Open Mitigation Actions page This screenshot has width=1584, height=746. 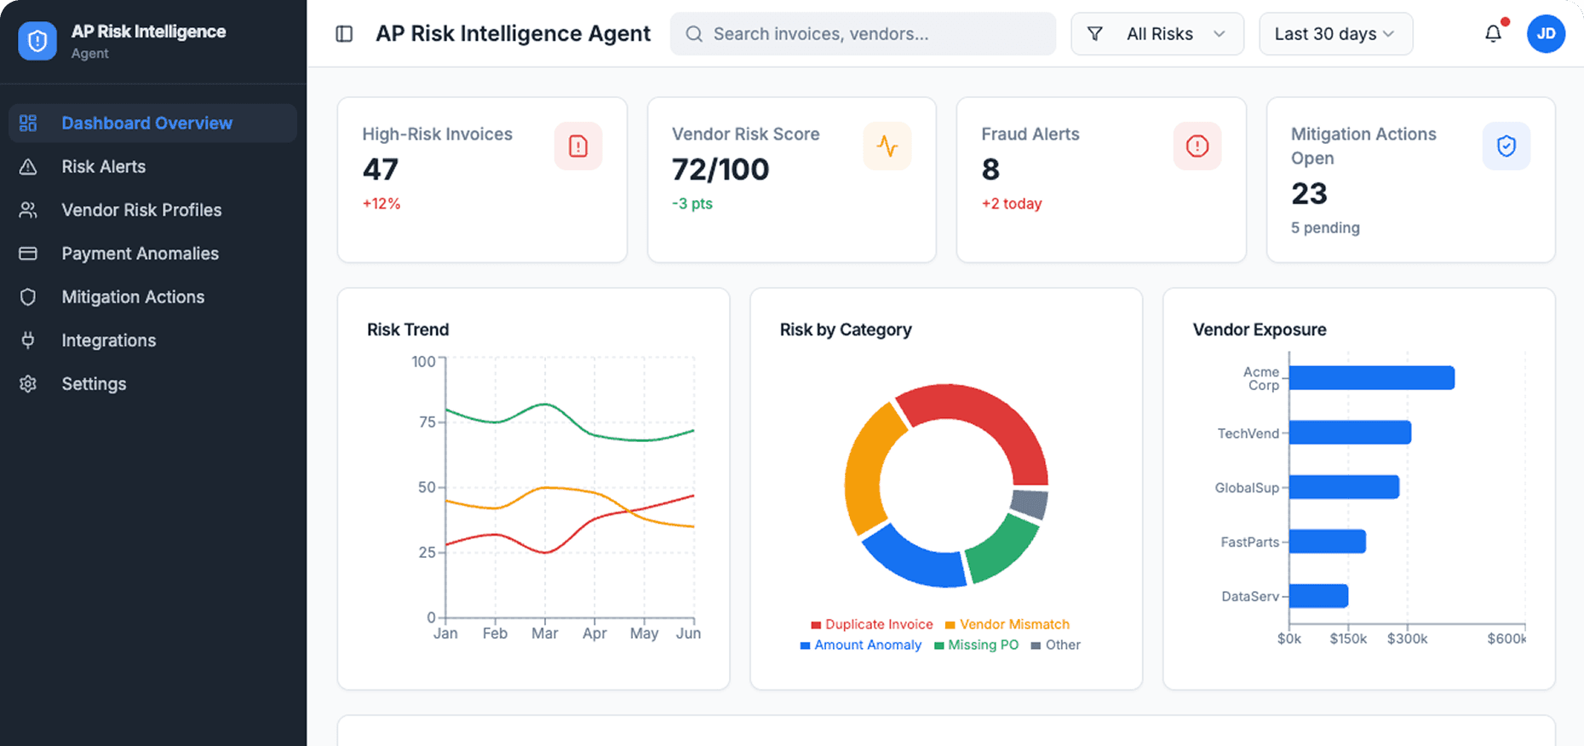[x=152, y=296]
